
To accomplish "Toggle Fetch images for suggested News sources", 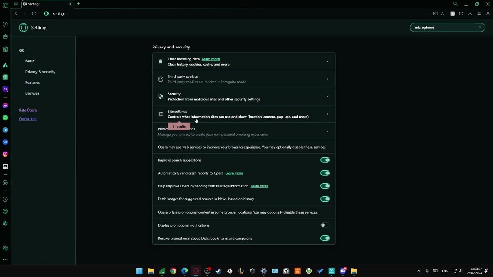I will pos(325,199).
